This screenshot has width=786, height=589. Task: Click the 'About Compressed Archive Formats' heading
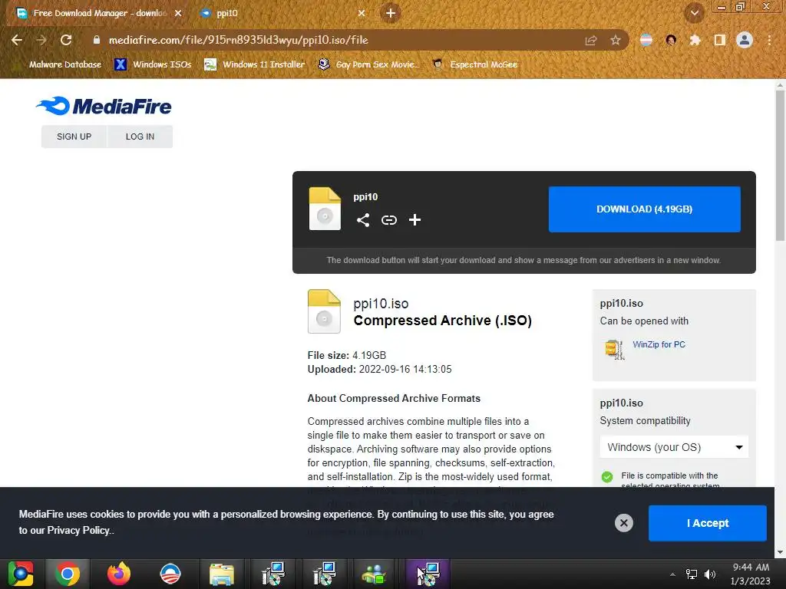(x=394, y=399)
